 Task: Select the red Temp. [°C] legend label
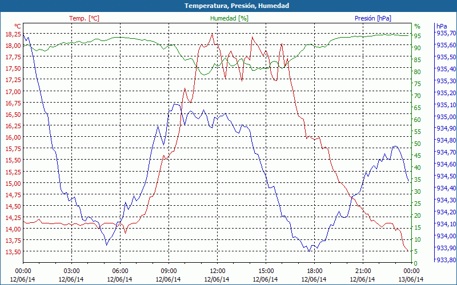coord(84,18)
